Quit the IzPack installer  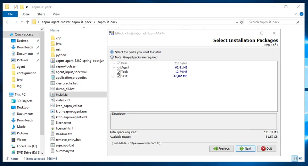tap(267, 148)
